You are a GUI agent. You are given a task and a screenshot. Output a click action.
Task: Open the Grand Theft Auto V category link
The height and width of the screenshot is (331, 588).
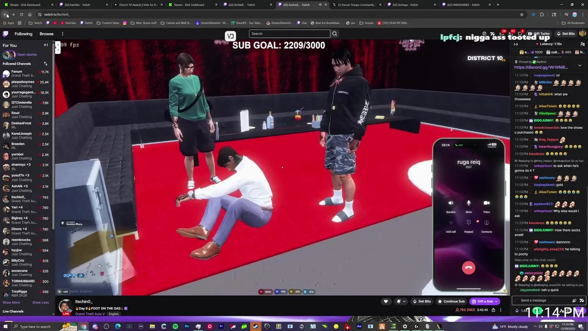click(90, 314)
